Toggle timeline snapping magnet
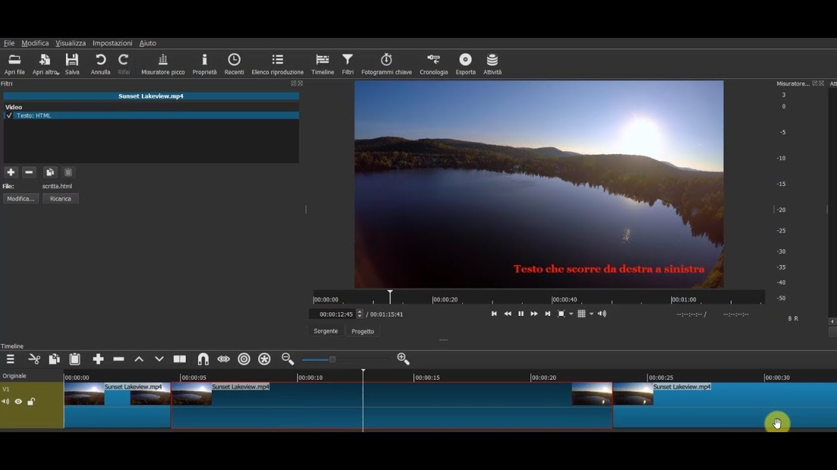Image resolution: width=837 pixels, height=470 pixels. [x=203, y=359]
